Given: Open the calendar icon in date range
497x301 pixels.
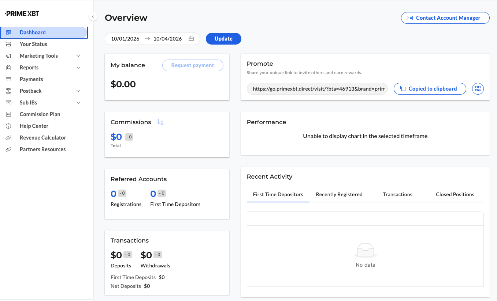Looking at the screenshot, I should [191, 39].
